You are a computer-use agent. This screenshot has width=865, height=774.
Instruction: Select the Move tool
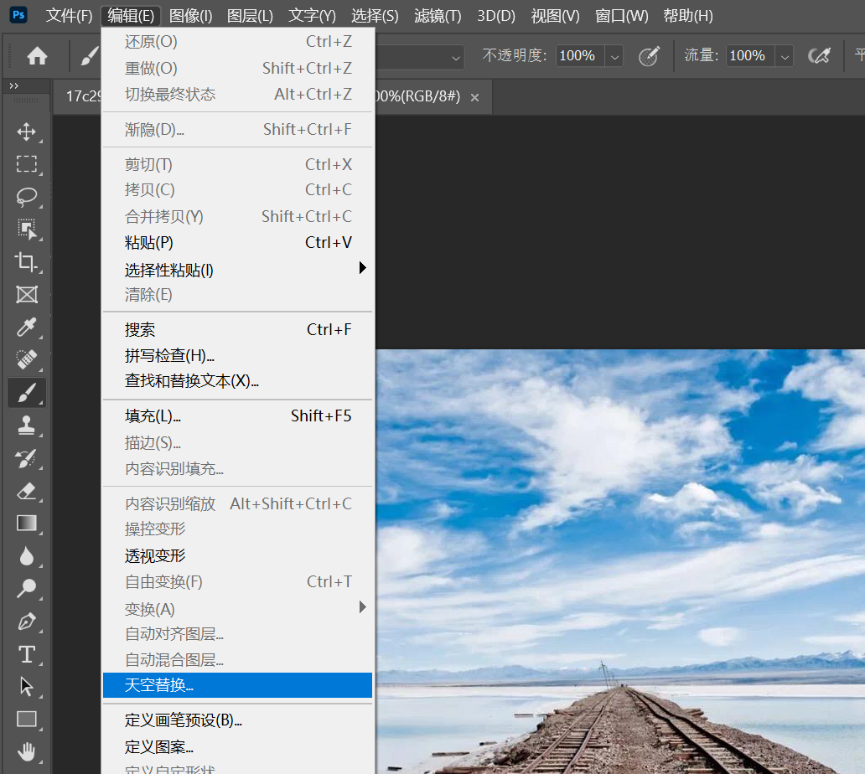[x=27, y=132]
